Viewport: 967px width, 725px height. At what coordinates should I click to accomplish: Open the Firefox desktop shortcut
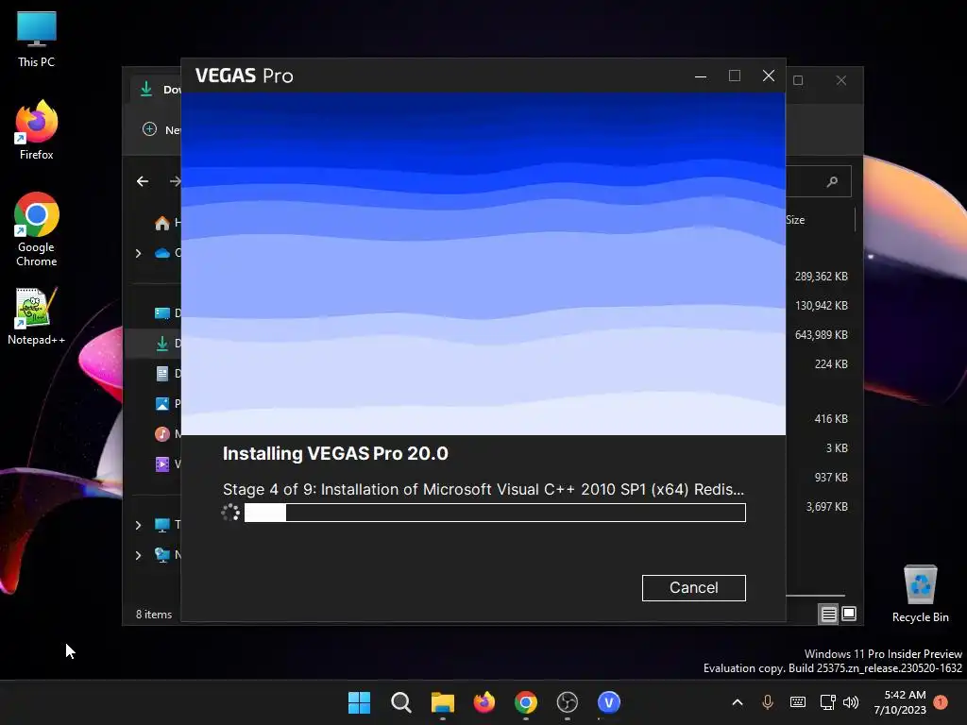tap(37, 130)
